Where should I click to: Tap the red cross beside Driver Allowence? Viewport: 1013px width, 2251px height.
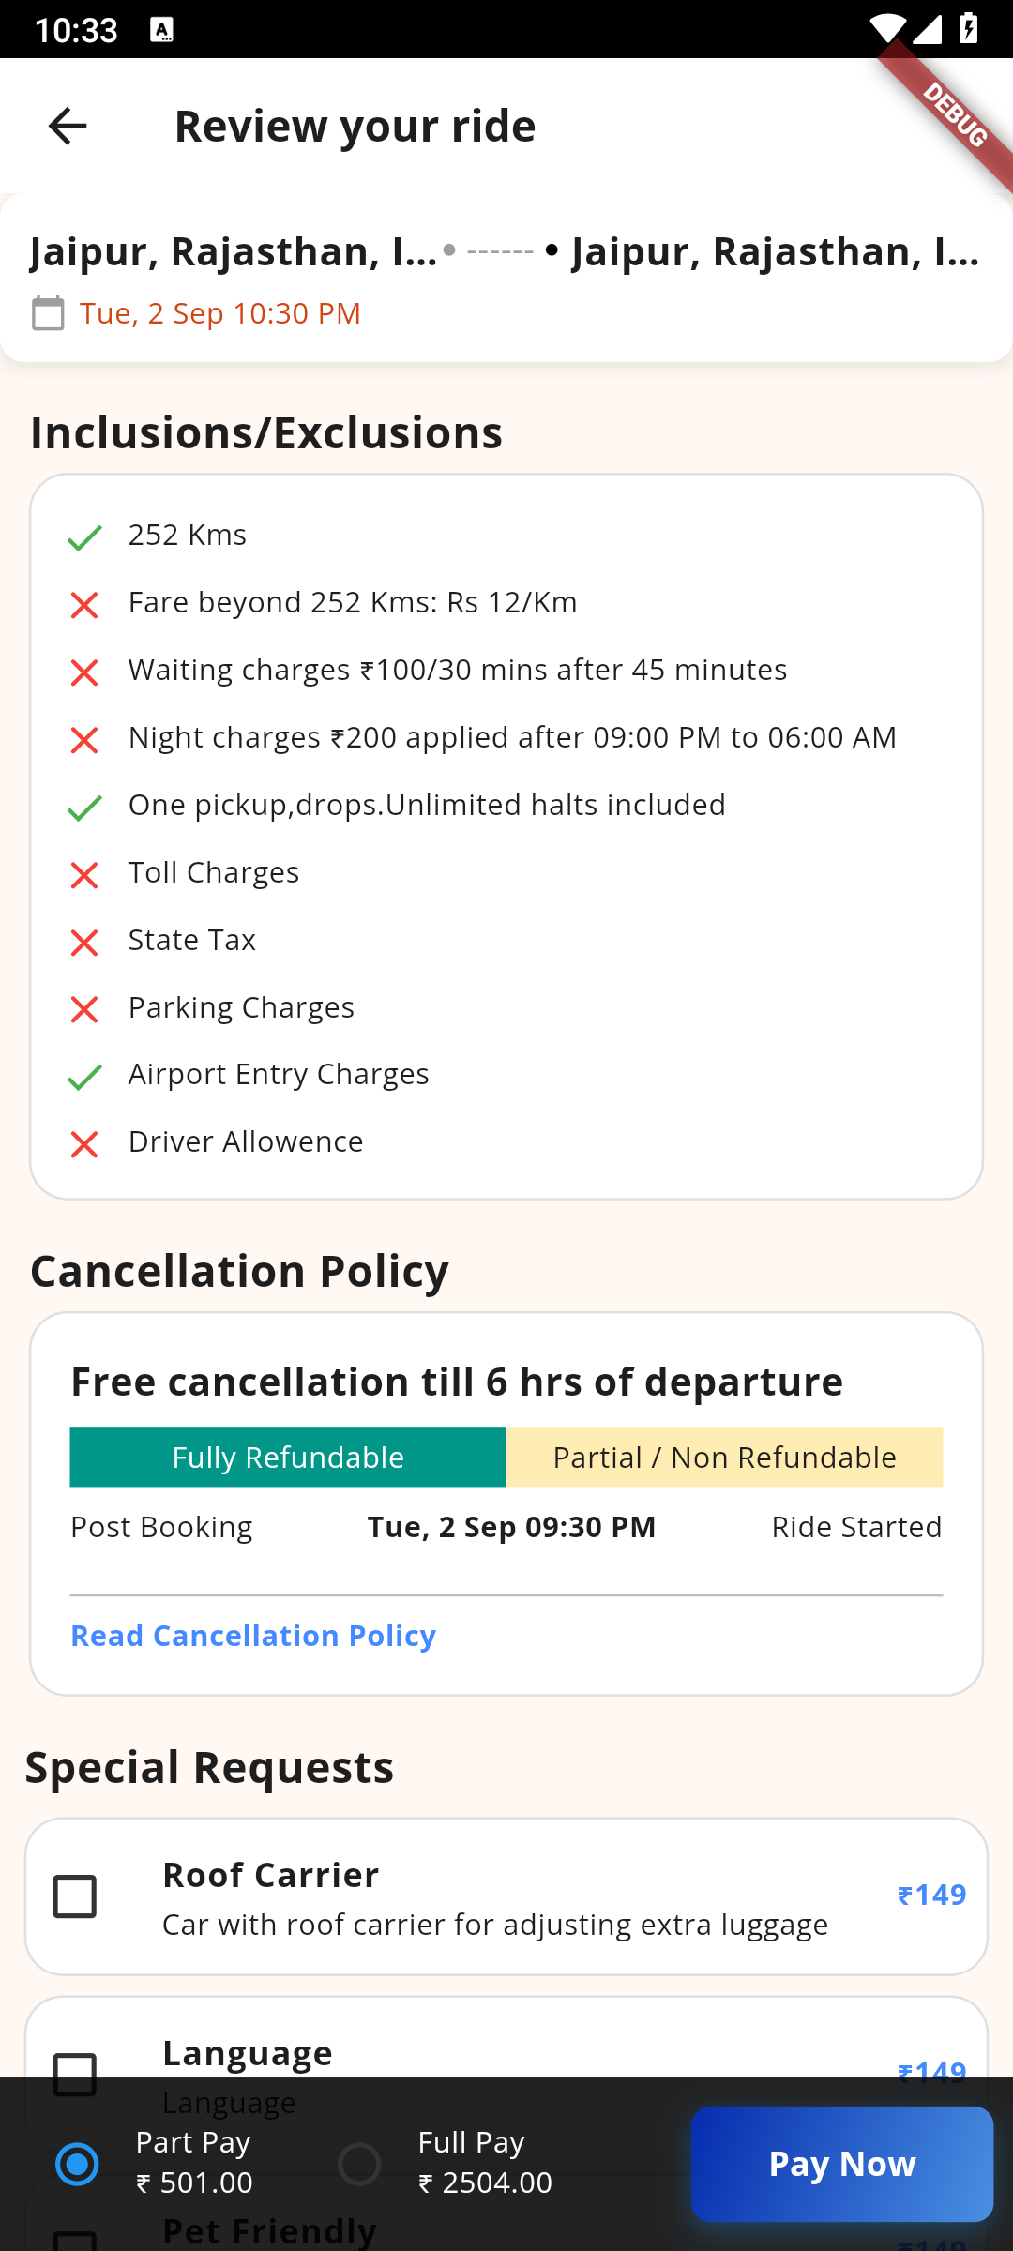click(x=84, y=1144)
